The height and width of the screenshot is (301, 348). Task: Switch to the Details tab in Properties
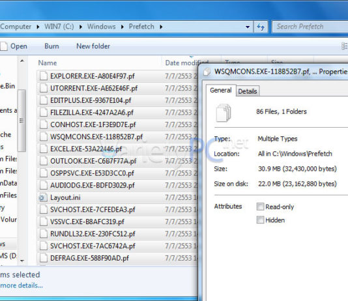pyautogui.click(x=248, y=91)
